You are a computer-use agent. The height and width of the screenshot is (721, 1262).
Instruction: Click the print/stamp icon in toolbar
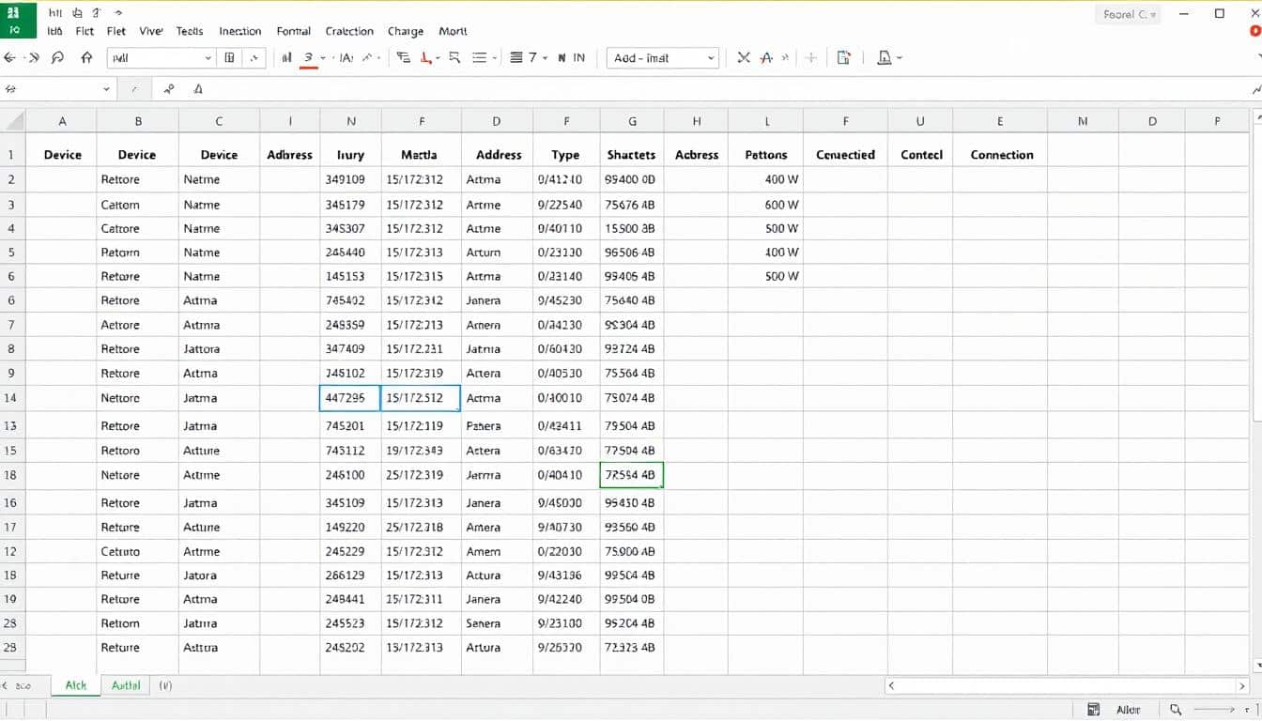coord(884,57)
